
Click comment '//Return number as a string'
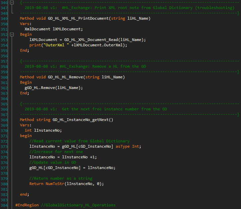[x=61, y=178]
